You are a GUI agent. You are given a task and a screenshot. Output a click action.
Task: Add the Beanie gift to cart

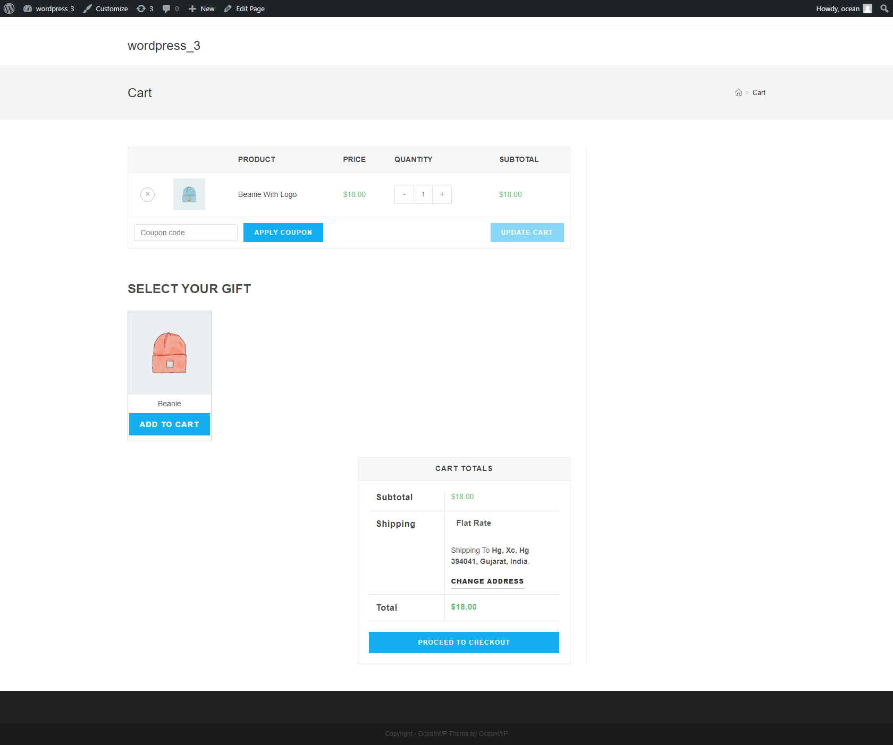[x=170, y=424]
